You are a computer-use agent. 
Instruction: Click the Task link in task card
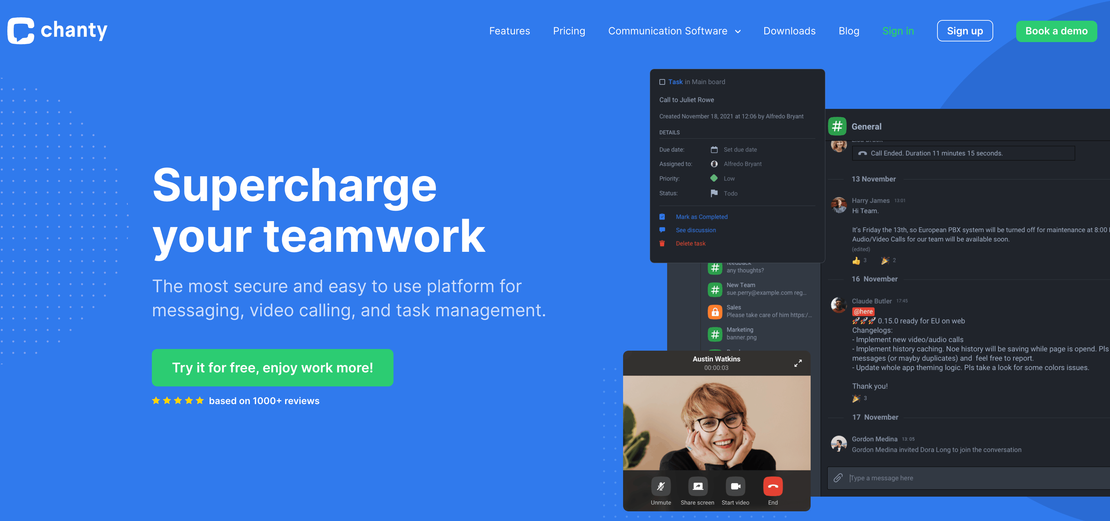[x=675, y=81]
